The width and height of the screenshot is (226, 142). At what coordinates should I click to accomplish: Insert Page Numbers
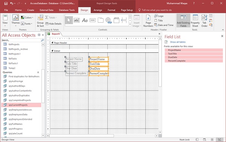[148, 21]
